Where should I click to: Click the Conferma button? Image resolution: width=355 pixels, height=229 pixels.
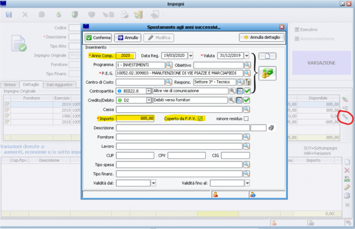tap(98, 38)
